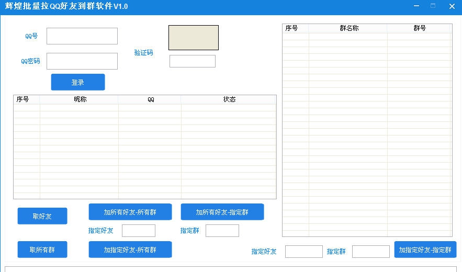Click the 验证码 text input box
Screen dimensions: 462x272
pyautogui.click(x=193, y=61)
